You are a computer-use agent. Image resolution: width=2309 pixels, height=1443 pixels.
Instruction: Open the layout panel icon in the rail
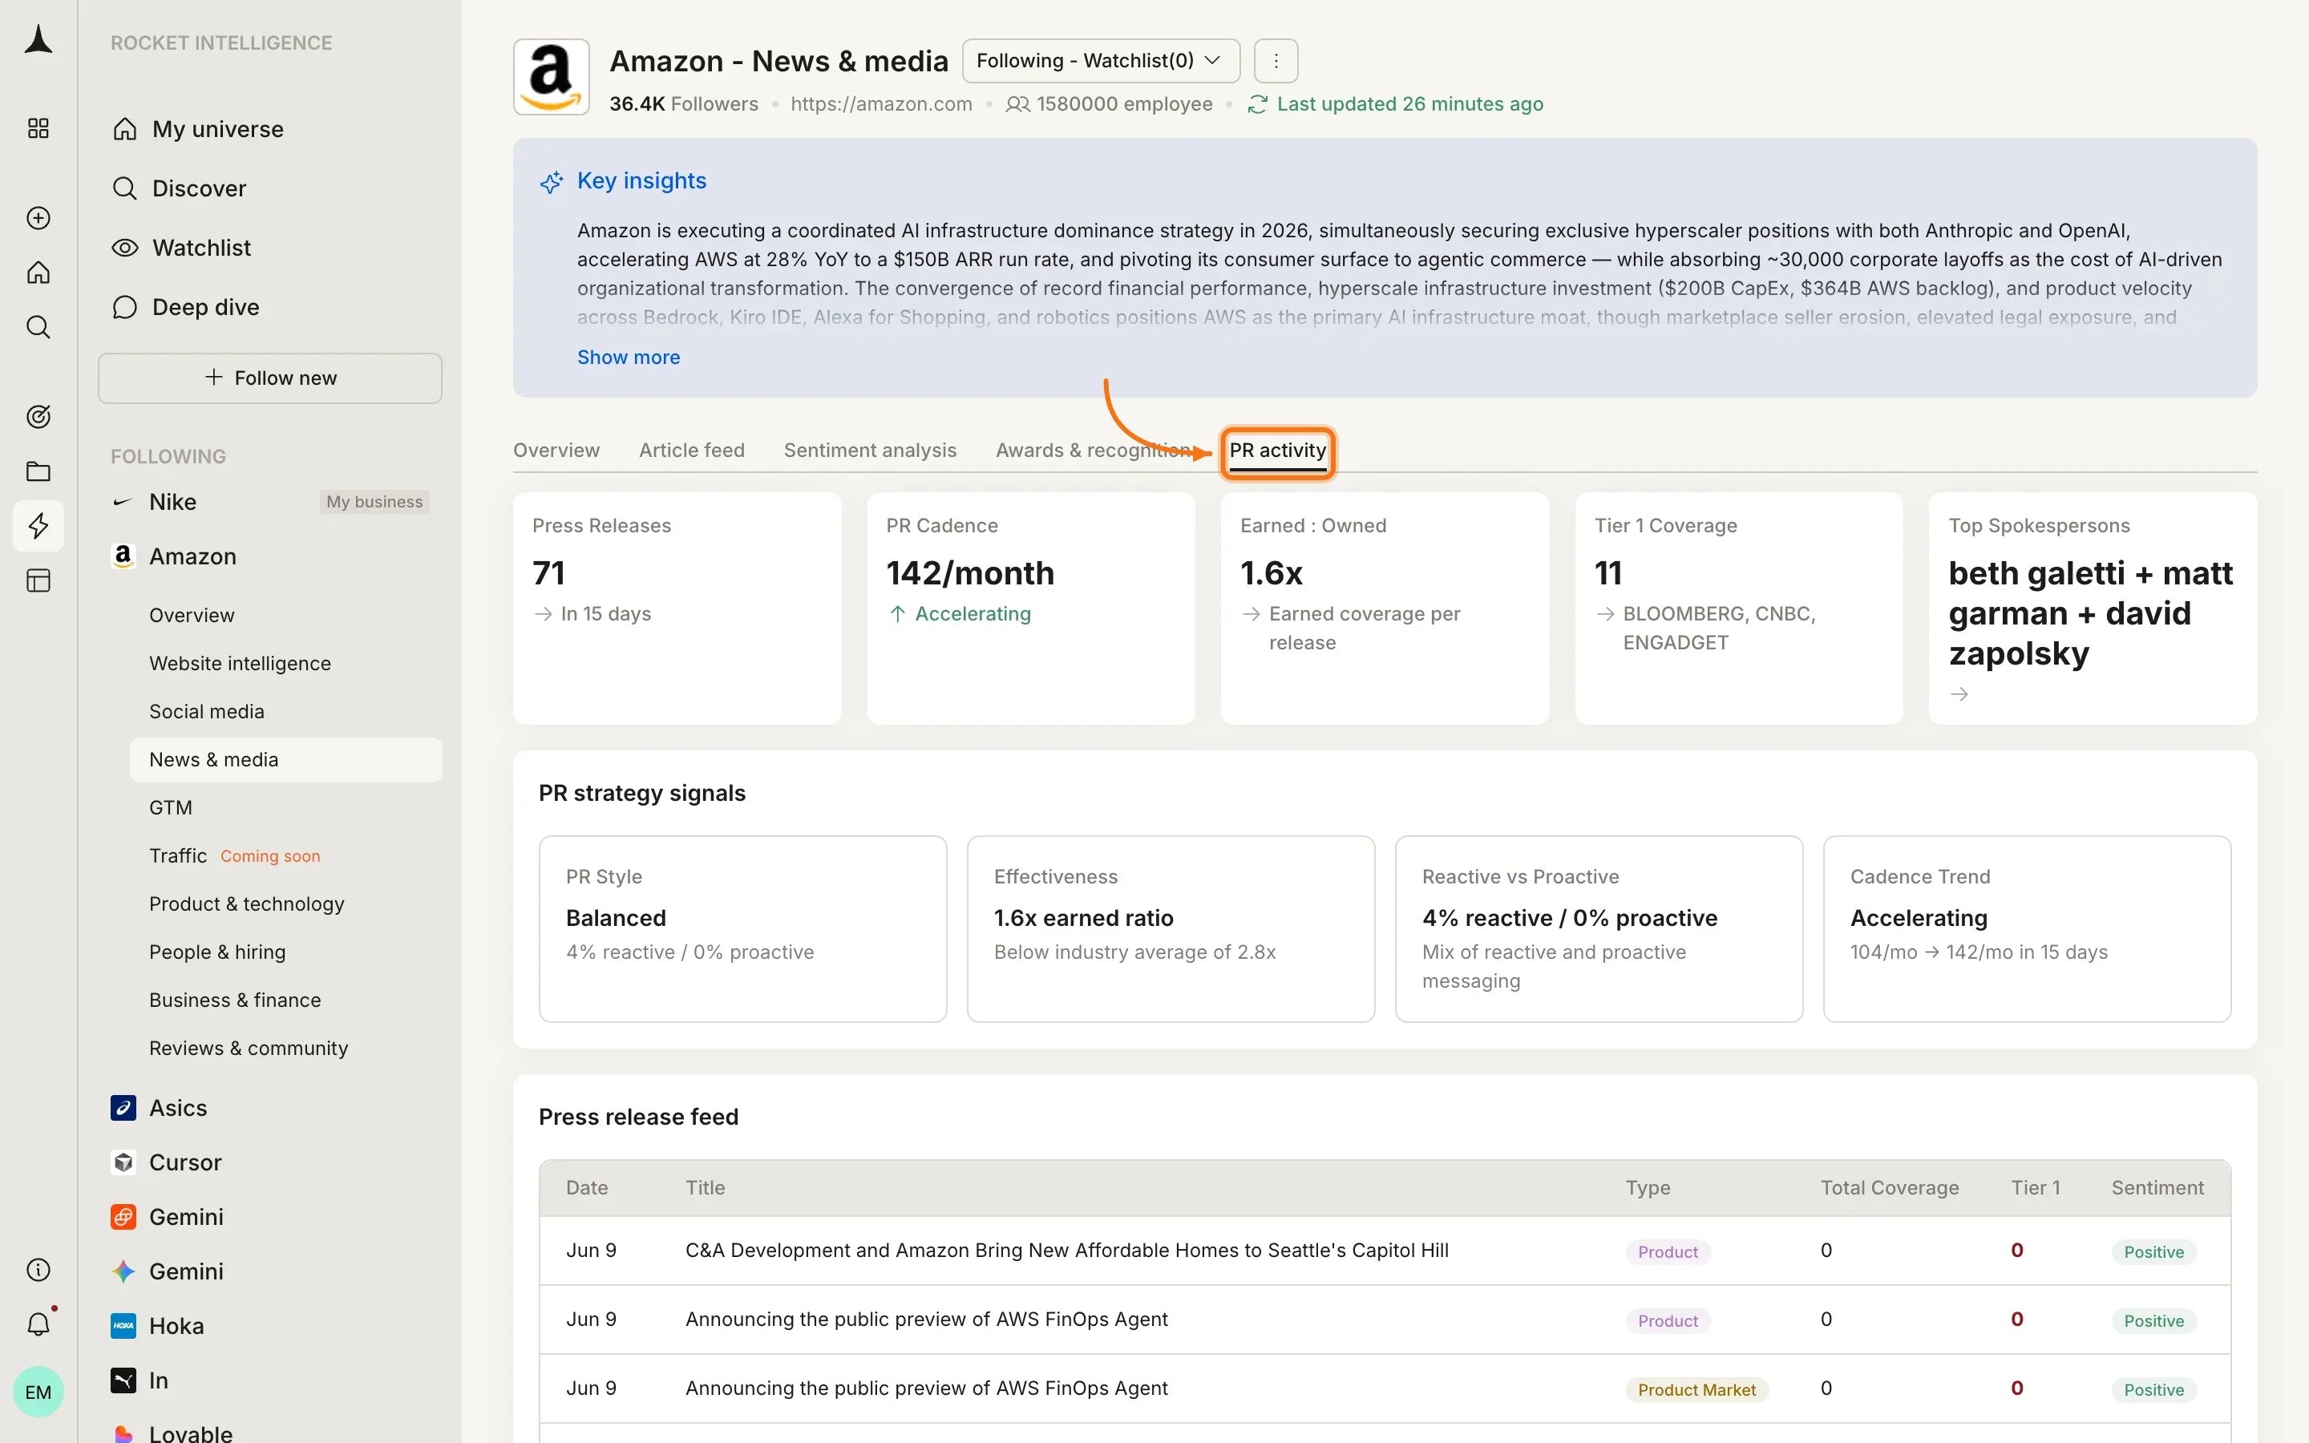pos(38,580)
